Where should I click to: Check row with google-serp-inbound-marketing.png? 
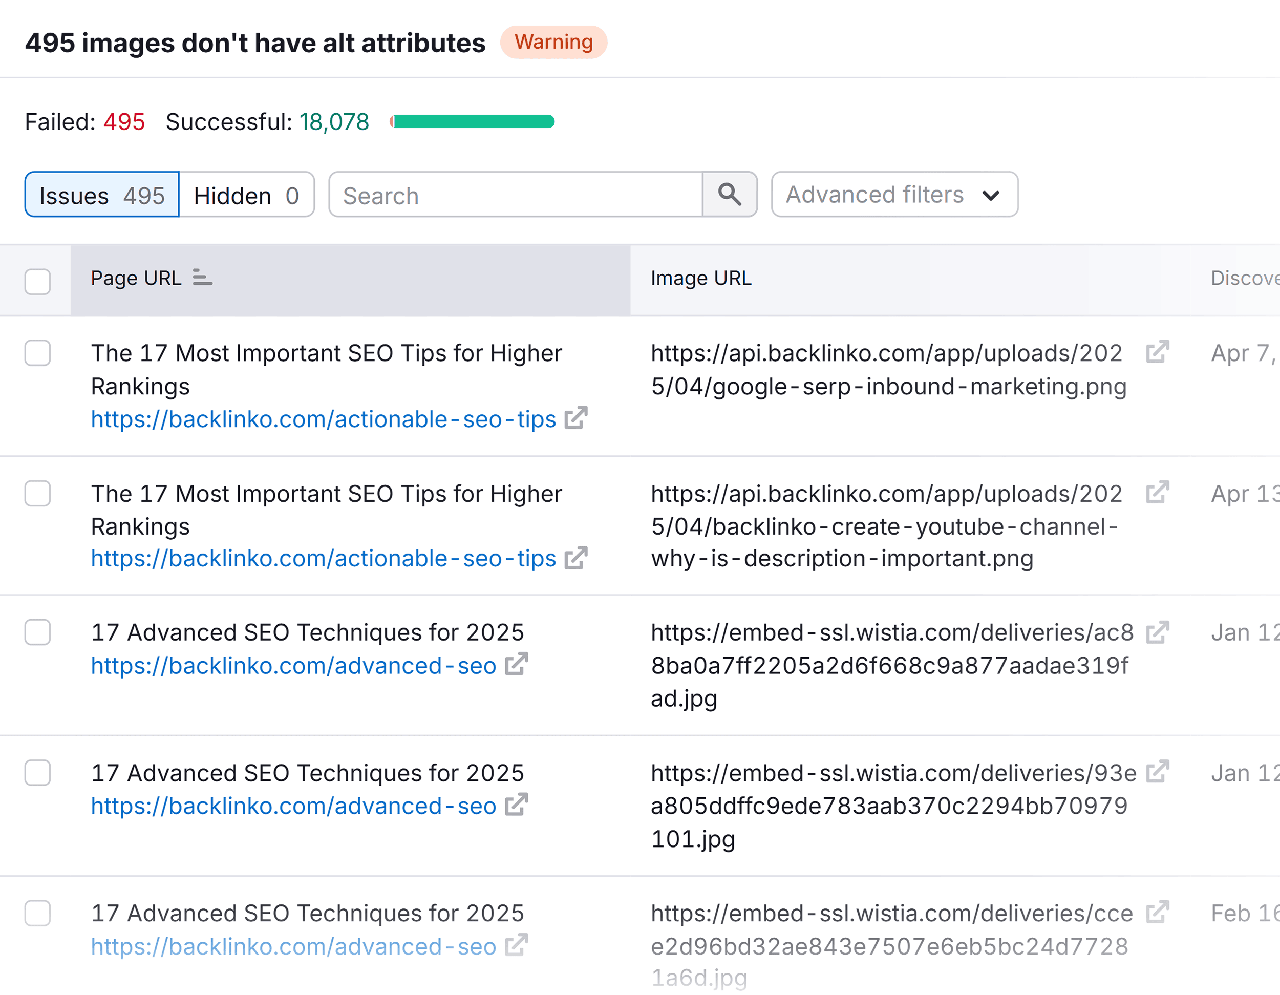point(37,353)
